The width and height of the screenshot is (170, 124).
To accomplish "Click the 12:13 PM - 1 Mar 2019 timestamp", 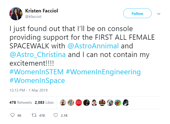I will pyautogui.click(x=28, y=90).
